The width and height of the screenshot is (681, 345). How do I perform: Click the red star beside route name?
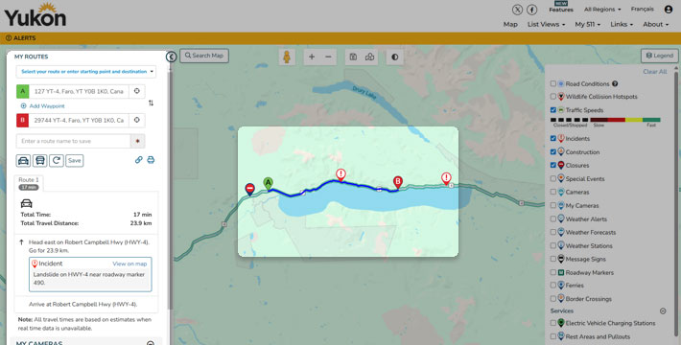click(x=138, y=141)
